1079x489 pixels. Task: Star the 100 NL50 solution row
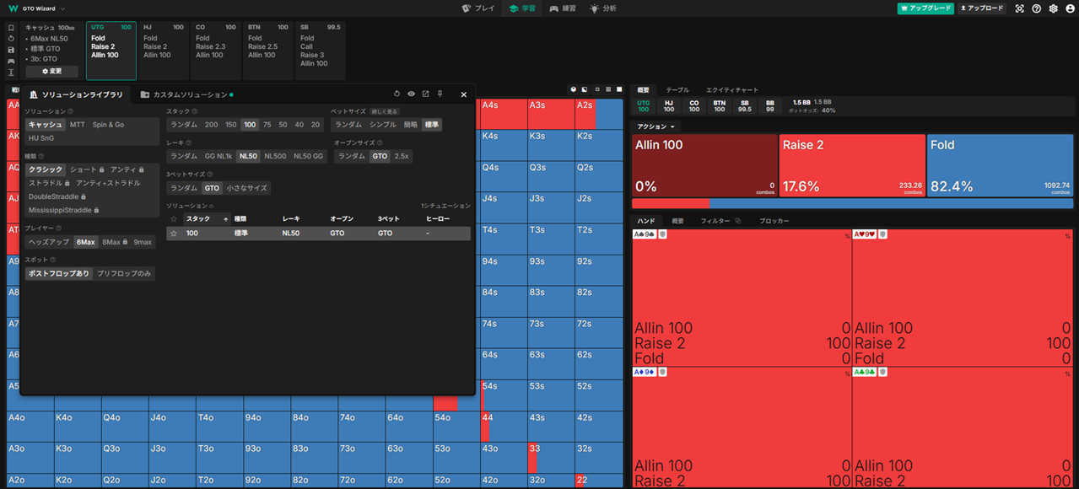(x=174, y=234)
